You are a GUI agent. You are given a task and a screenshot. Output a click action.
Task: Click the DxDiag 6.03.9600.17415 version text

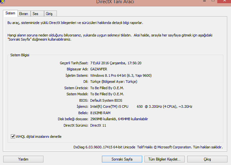pos(104,147)
